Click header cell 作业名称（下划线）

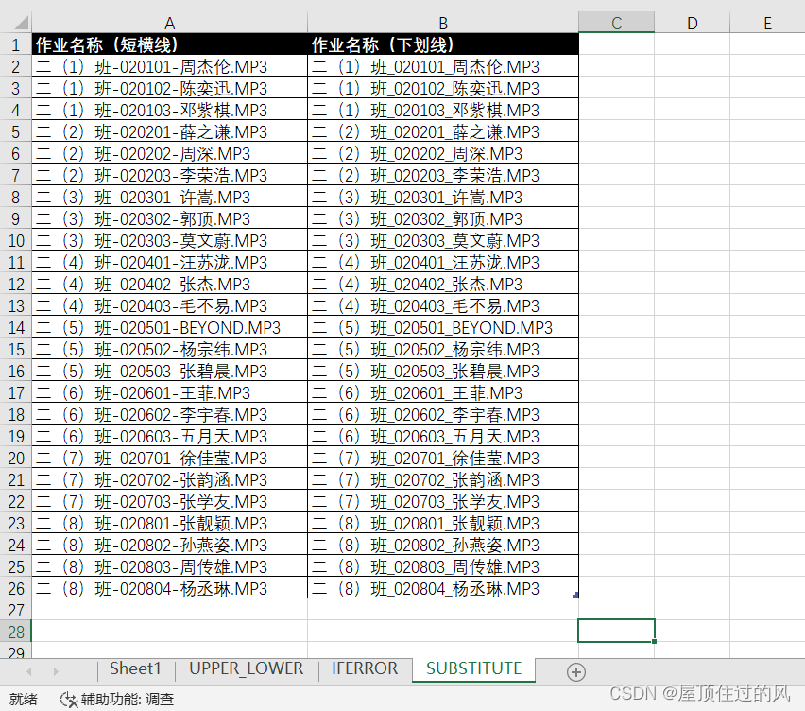443,44
